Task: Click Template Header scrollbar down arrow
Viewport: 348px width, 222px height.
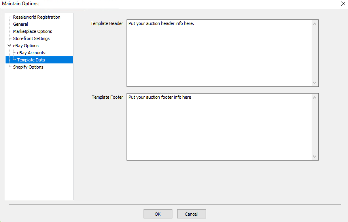Action: tap(314, 83)
